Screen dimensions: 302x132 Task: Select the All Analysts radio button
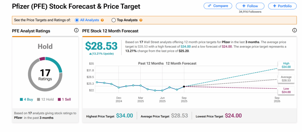coord(77,20)
